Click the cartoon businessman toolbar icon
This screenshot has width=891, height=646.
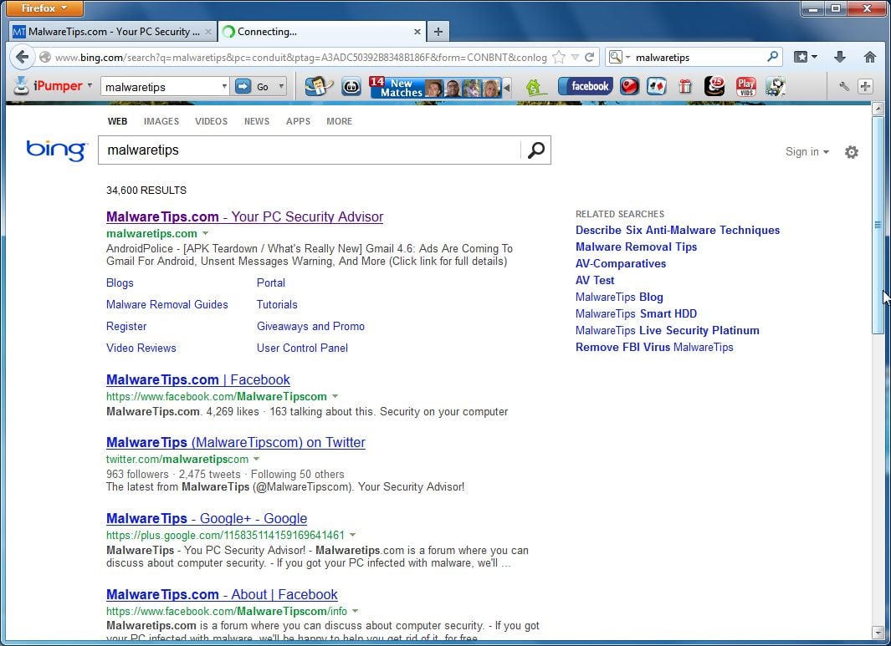[x=318, y=86]
